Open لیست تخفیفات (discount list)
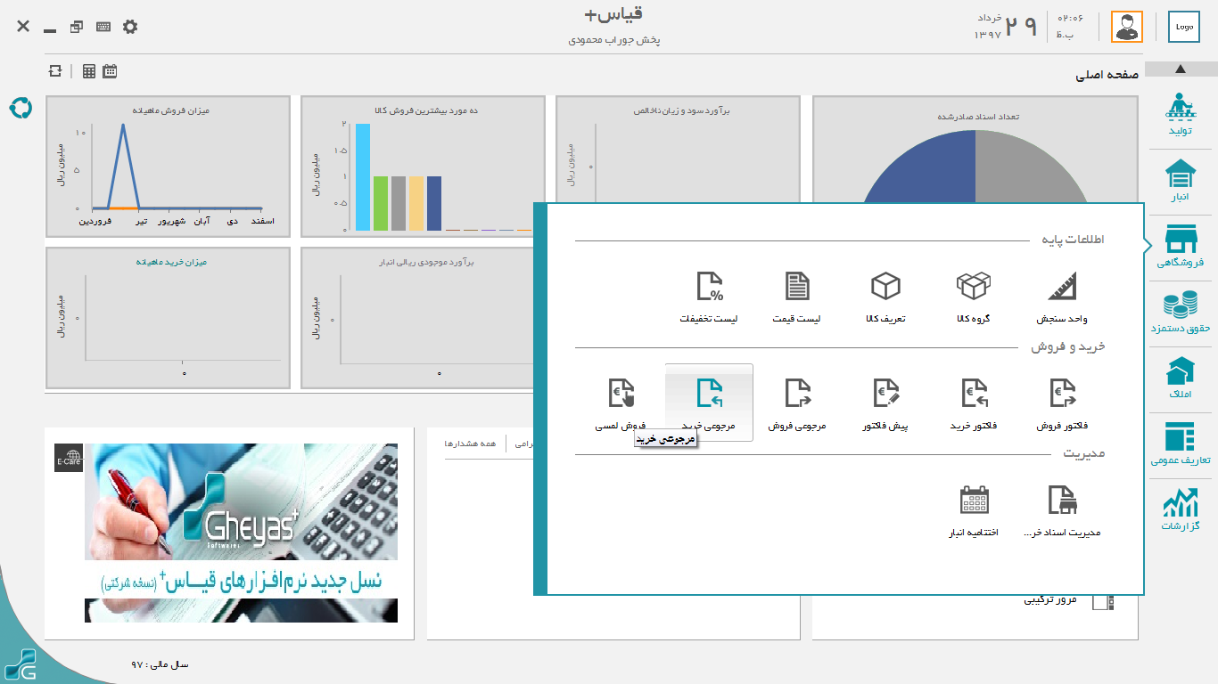The image size is (1218, 684). coord(709,297)
